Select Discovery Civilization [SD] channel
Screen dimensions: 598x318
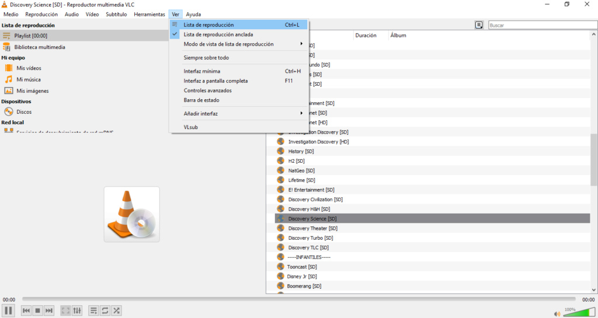tap(315, 200)
